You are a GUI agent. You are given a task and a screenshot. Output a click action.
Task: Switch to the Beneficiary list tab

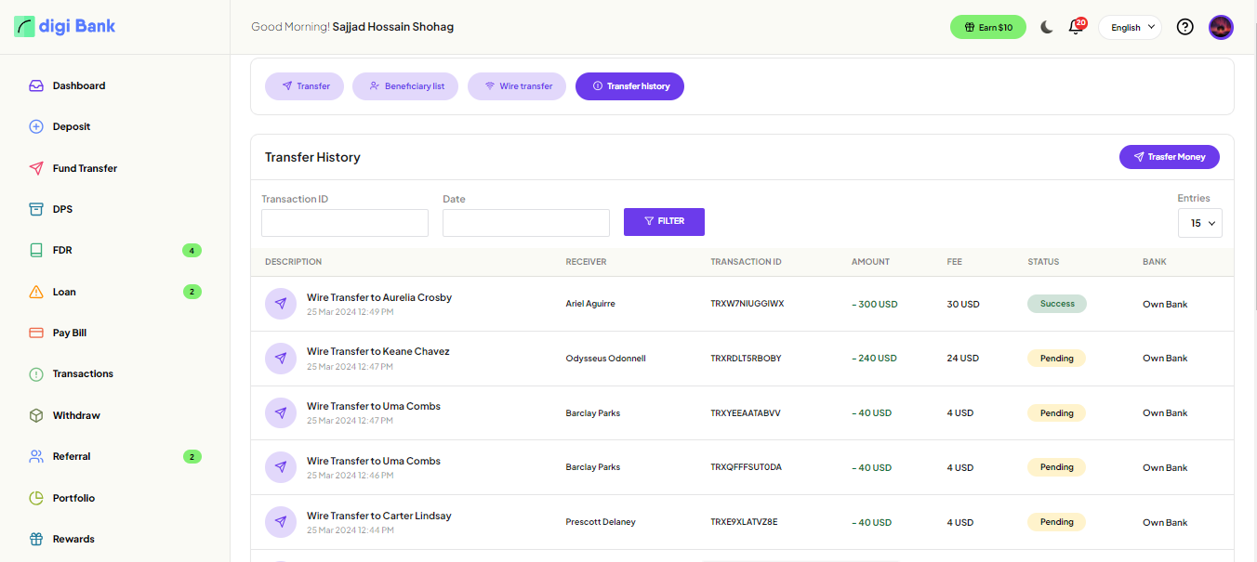(405, 86)
